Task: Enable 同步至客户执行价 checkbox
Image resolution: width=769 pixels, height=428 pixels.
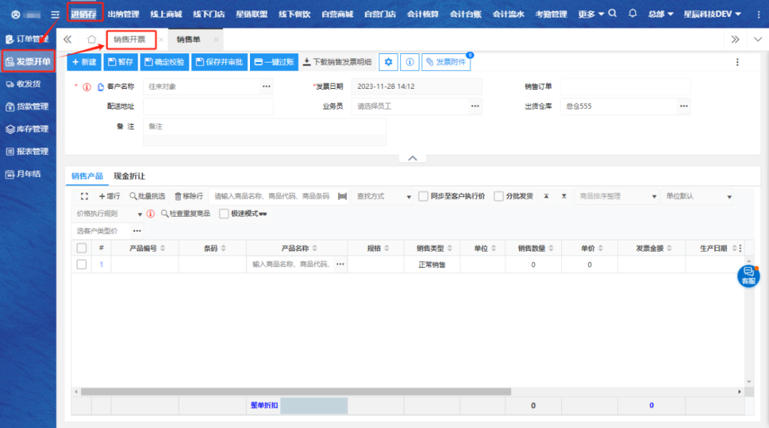Action: 424,196
